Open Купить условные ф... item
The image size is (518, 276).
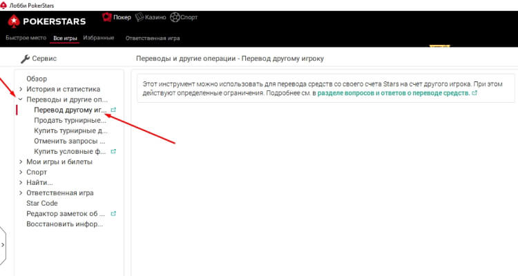pos(70,152)
